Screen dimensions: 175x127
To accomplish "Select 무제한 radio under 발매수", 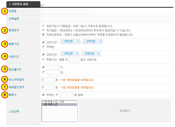I will pos(43,95).
